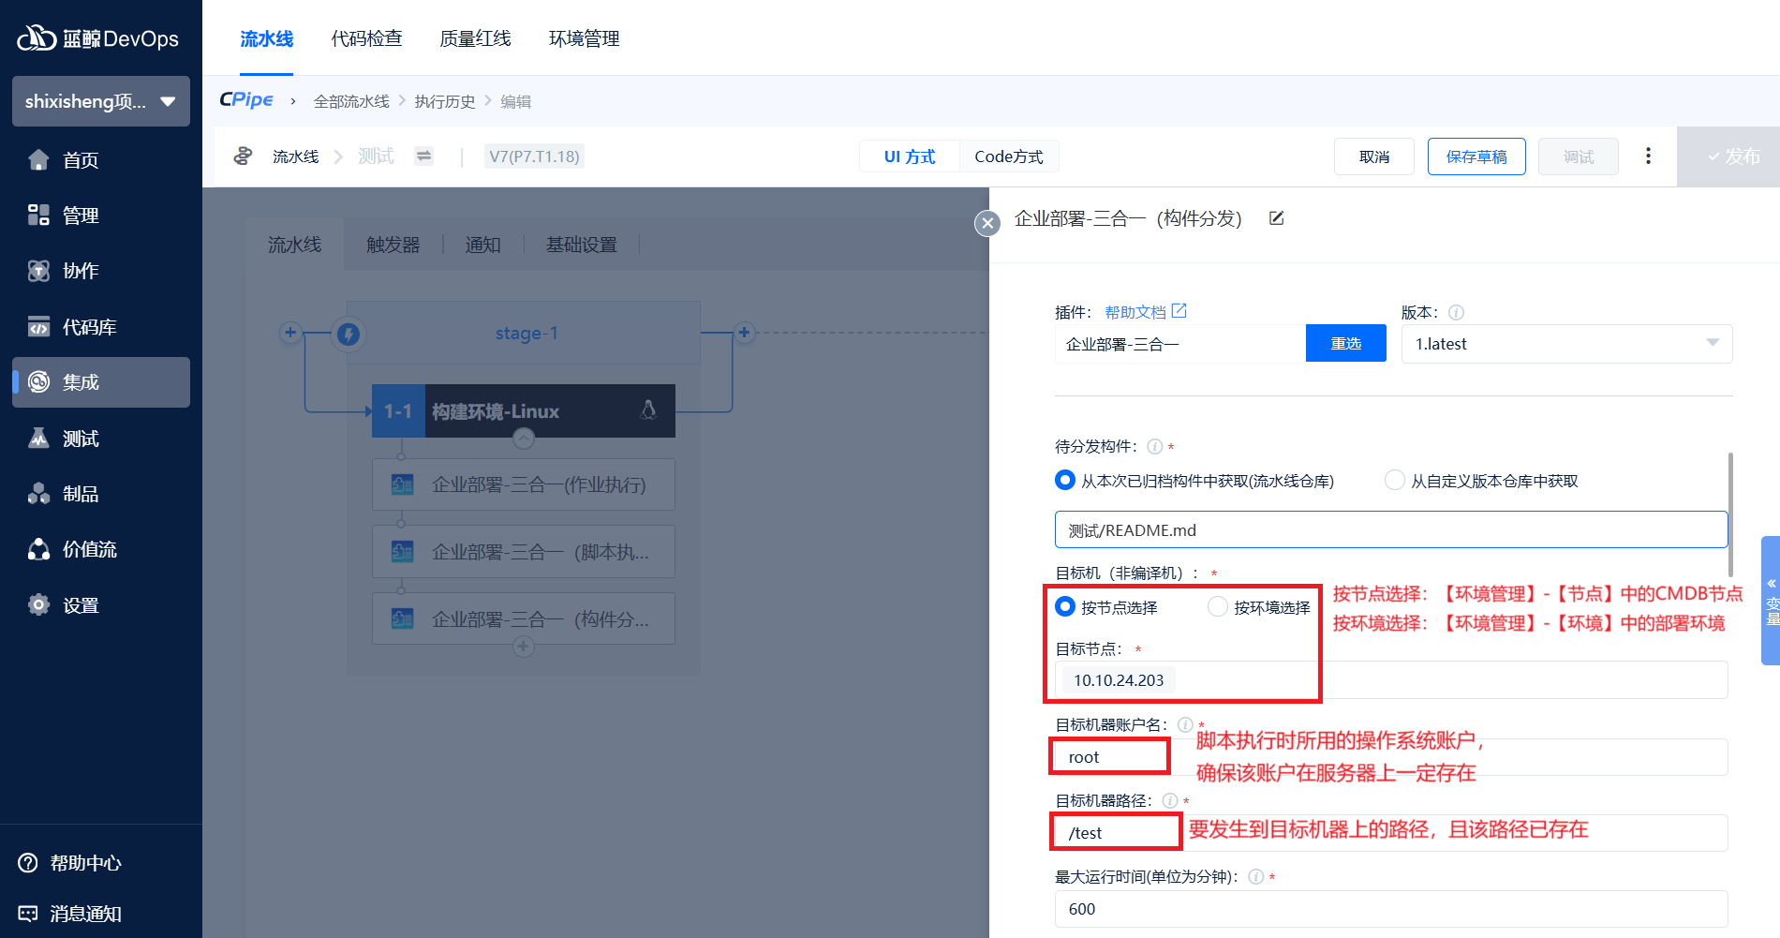1780x938 pixels.
Task: Open 帮助中心 from the sidebar
Action: point(84,863)
